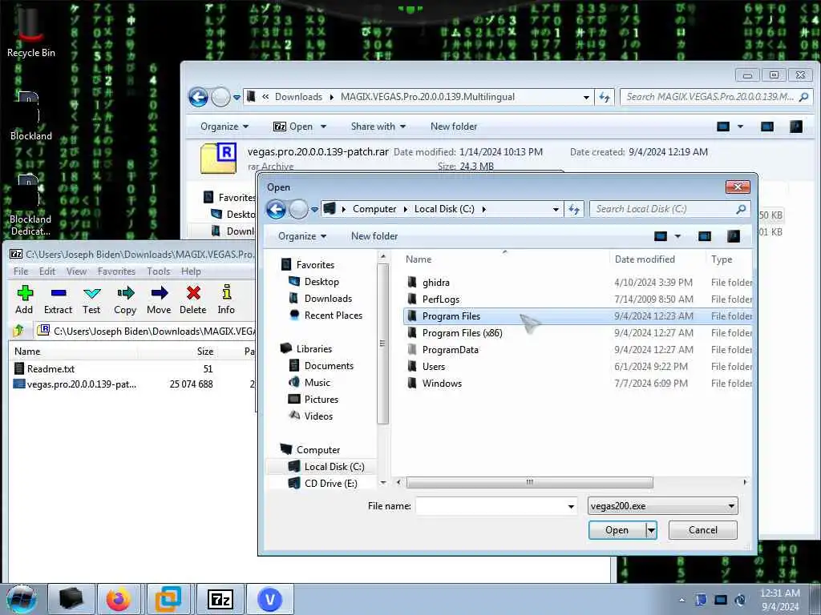821x615 pixels.
Task: Open the 7-Zip View menu
Action: point(76,271)
